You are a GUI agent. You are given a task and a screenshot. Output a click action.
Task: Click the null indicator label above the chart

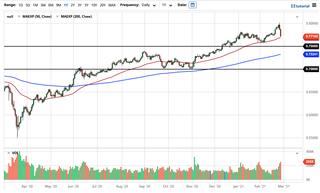click(10, 17)
